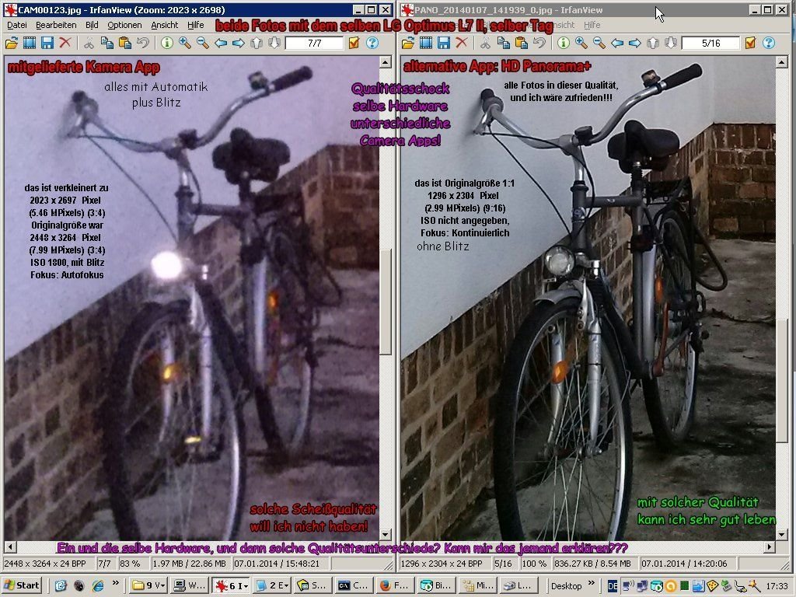
Task: Delete file with red X in PANO window
Action: [462, 44]
